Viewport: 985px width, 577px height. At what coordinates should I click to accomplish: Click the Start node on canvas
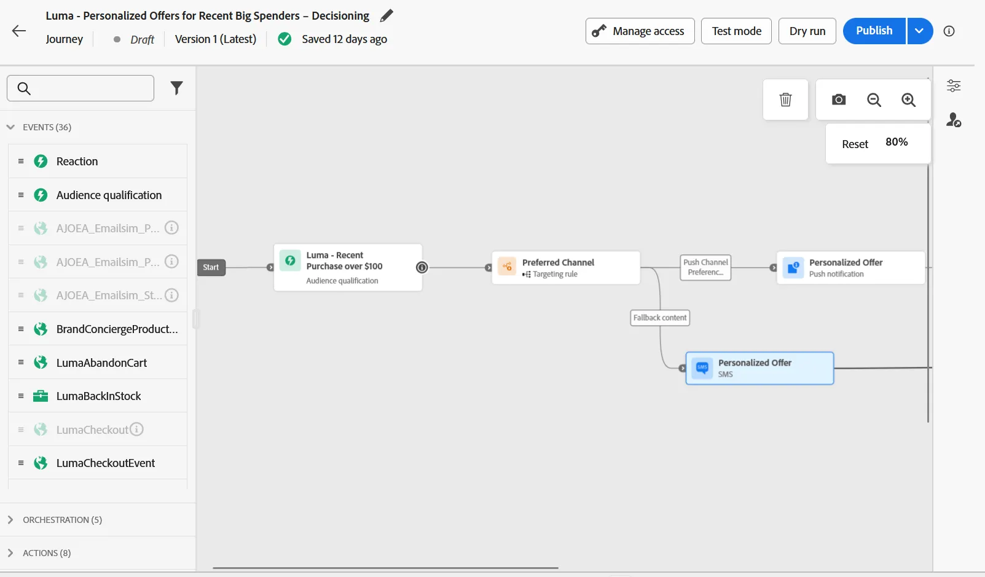[211, 267]
